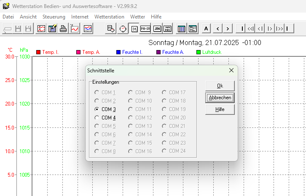Click the date heading Sonntag / Montag, 21.07.2025

193,42
